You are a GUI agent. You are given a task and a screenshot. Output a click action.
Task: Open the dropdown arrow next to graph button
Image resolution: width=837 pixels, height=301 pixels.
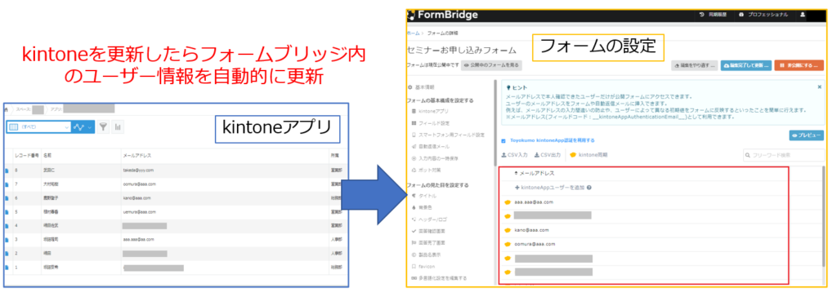click(x=90, y=127)
